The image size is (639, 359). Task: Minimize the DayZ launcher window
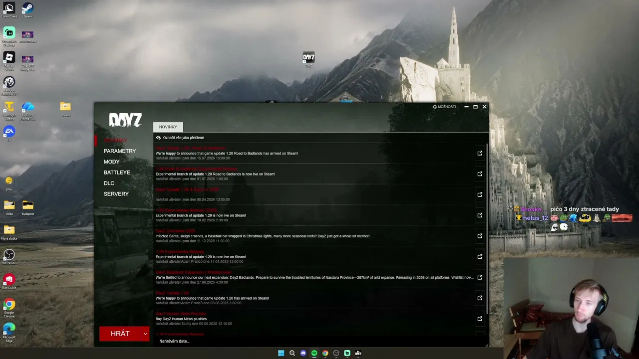[466, 107]
